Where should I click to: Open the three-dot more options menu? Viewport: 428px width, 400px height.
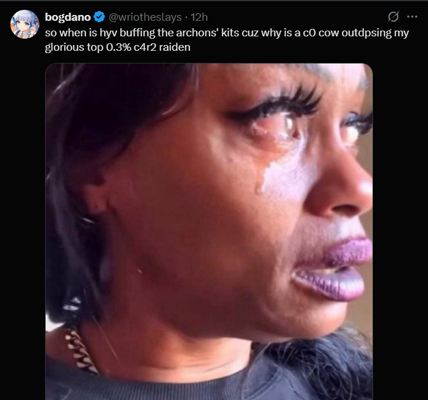click(x=412, y=17)
